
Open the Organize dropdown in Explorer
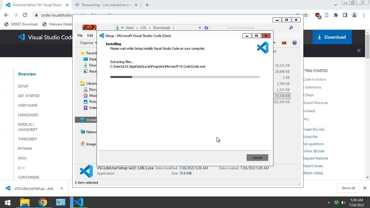click(x=88, y=43)
